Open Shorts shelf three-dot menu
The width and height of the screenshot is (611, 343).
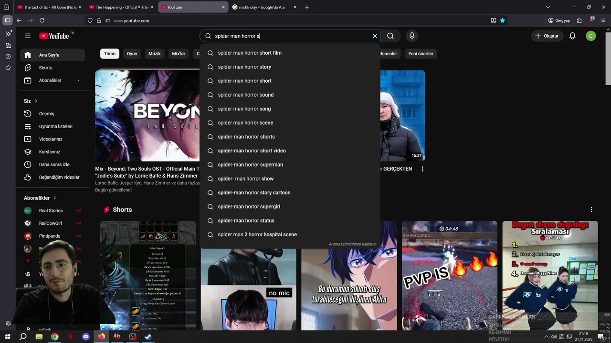591,210
